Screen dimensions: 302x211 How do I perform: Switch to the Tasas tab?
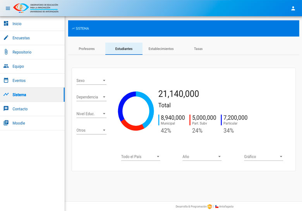[198, 49]
